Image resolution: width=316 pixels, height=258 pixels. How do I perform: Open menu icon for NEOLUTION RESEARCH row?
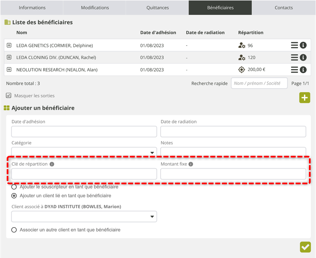point(294,70)
